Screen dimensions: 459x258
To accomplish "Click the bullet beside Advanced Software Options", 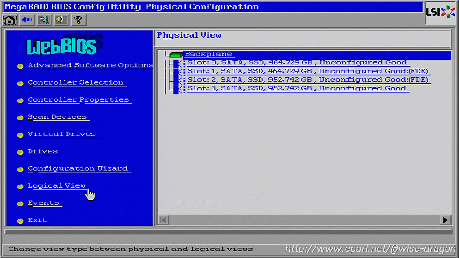I will (20, 66).
